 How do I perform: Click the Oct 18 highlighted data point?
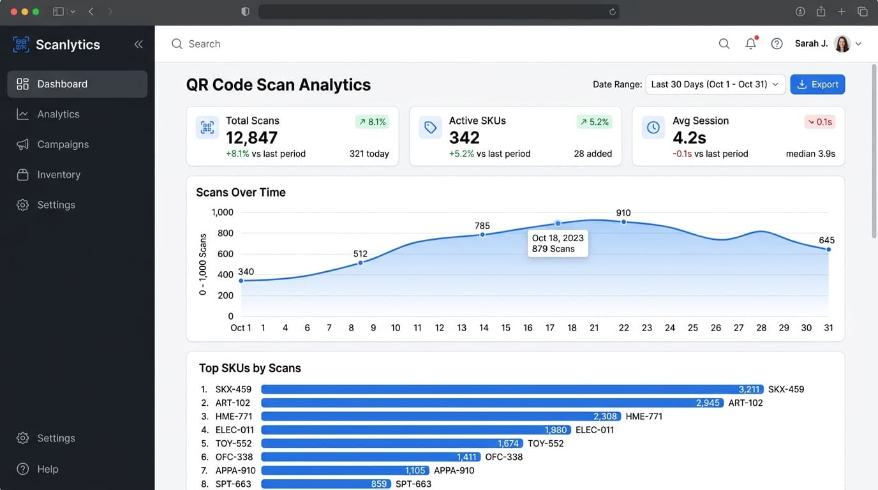[558, 223]
